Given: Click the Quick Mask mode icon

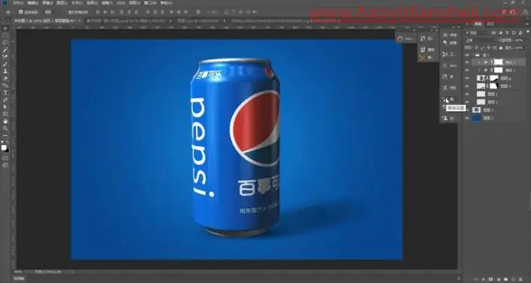Looking at the screenshot, I should pos(5,158).
